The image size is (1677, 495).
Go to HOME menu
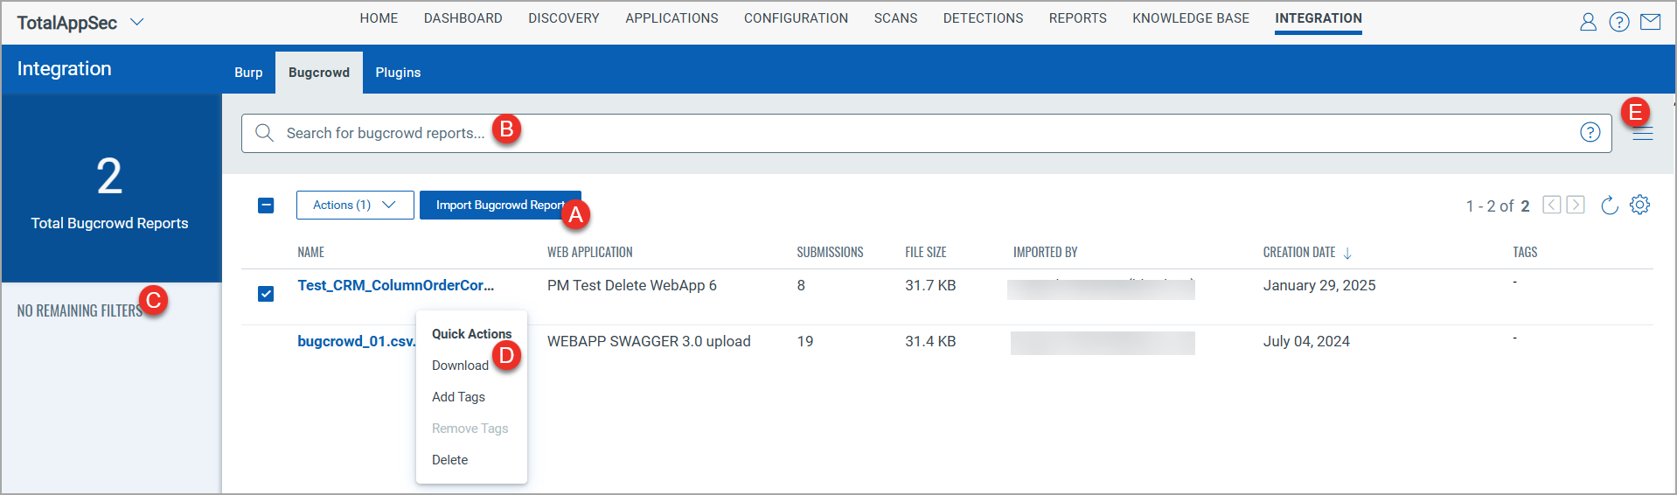[x=379, y=18]
